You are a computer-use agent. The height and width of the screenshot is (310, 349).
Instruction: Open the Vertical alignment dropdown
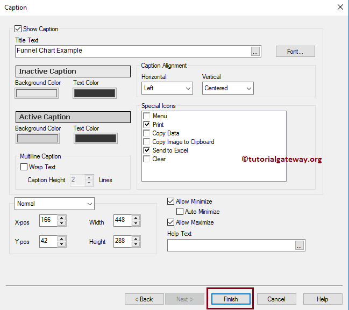pyautogui.click(x=227, y=88)
